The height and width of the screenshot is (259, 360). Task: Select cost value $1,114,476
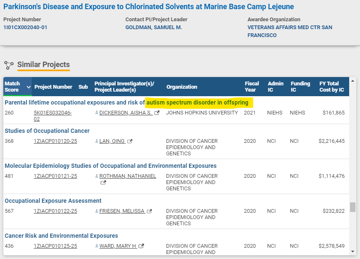click(x=332, y=176)
